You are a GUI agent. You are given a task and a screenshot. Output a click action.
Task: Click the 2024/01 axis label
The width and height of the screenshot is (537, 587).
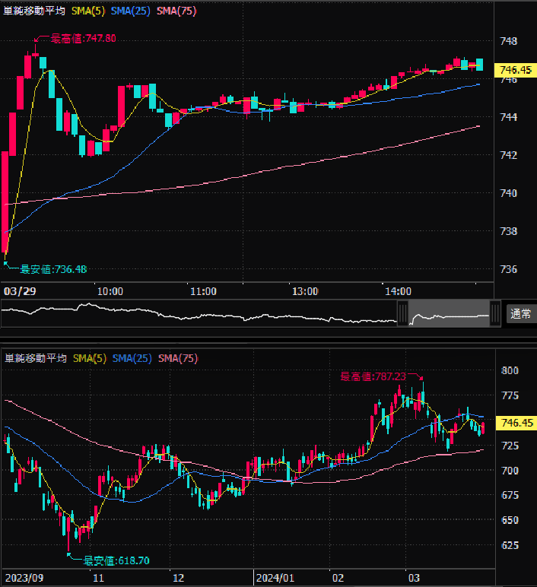275,578
